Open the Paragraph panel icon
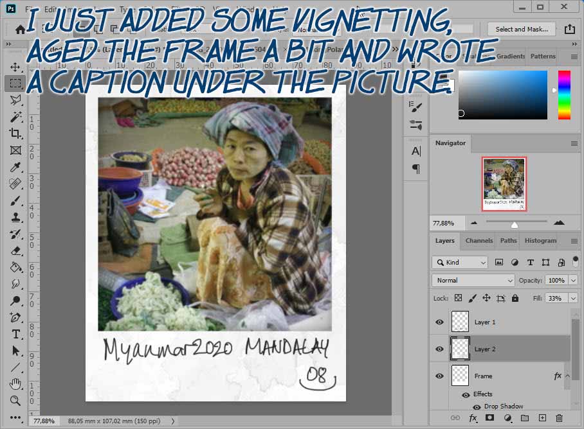 pyautogui.click(x=415, y=169)
